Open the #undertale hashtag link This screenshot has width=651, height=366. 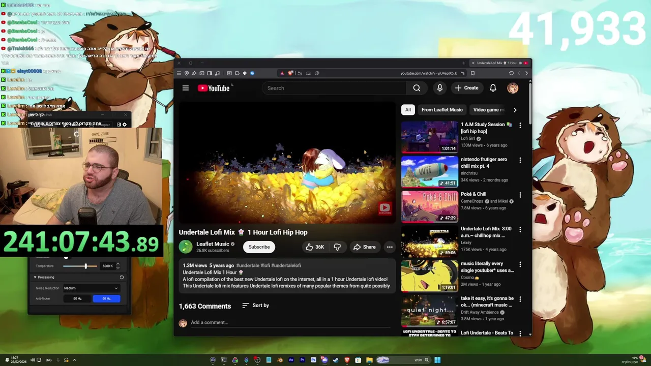tap(248, 265)
